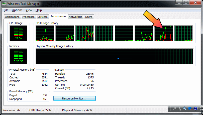This screenshot has height=115, width=203.
Task: Minimize the Task Manager window
Action: pyautogui.click(x=179, y=3)
